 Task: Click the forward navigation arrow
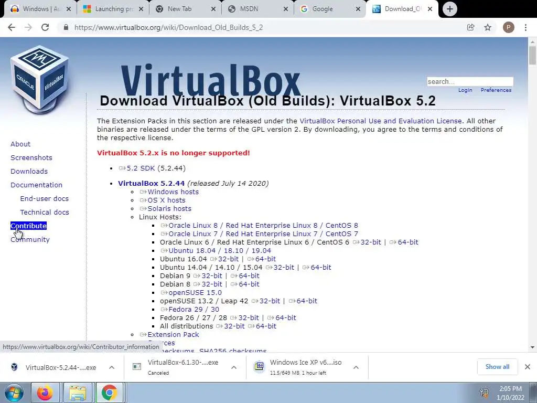coord(28,27)
